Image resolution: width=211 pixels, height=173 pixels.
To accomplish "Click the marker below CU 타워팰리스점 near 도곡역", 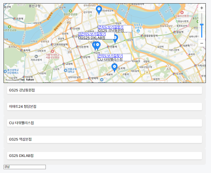I will point(114,68).
